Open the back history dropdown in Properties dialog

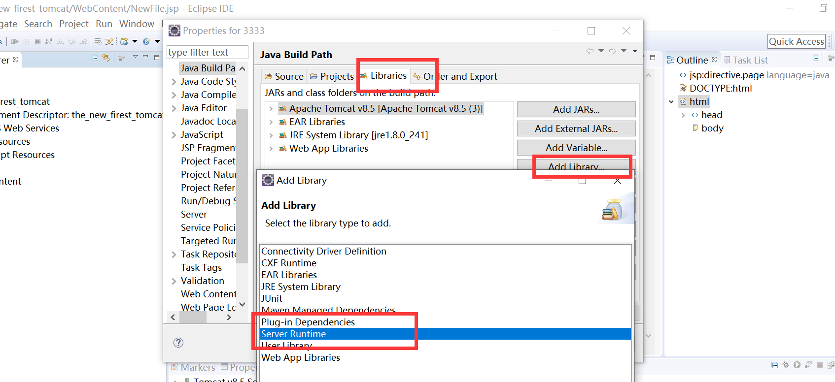coord(601,51)
